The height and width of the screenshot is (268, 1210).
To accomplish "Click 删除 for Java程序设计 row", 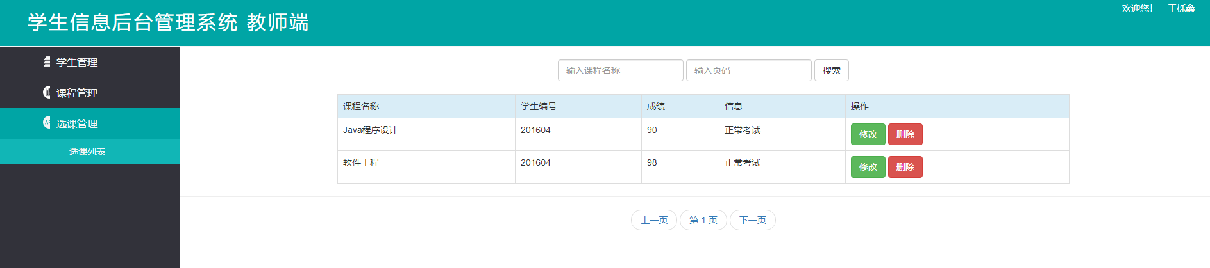I will click(x=905, y=134).
